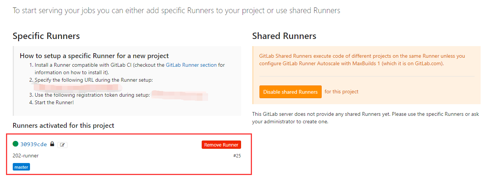
Task: Click the blurred registration token
Action: [x=180, y=95]
